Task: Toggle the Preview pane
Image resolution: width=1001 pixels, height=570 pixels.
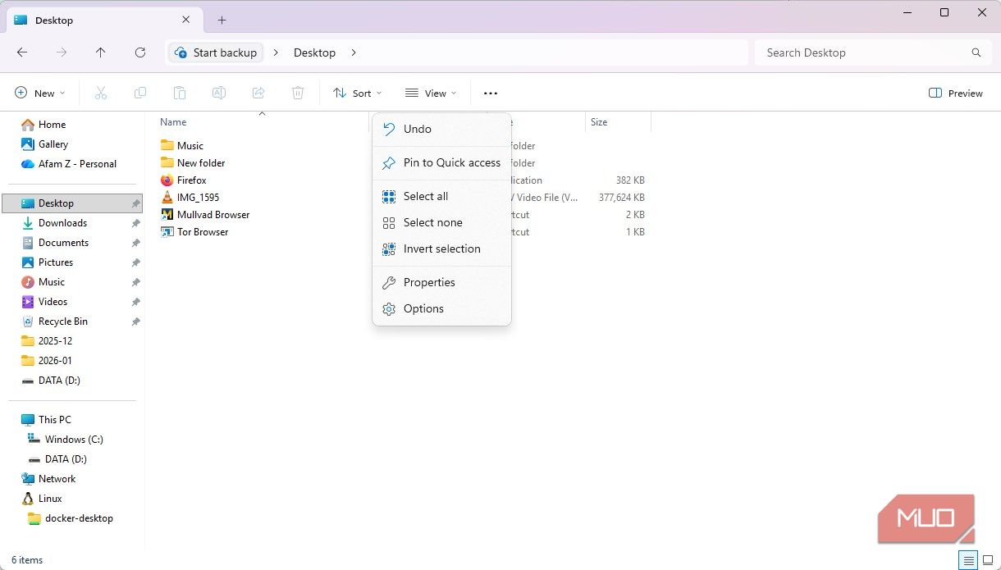Action: click(955, 93)
